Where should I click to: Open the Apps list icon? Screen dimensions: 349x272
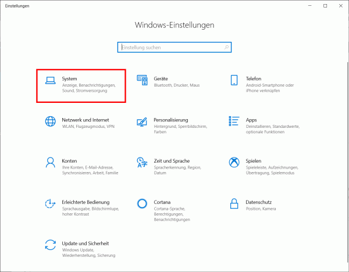click(234, 121)
